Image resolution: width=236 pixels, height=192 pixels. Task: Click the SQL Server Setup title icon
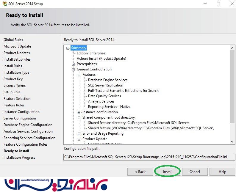[4, 4]
